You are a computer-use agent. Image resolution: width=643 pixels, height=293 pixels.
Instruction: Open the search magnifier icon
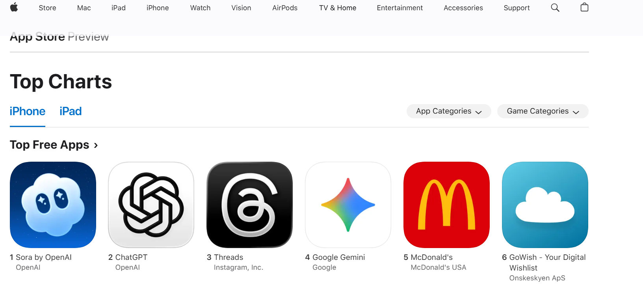tap(555, 7)
